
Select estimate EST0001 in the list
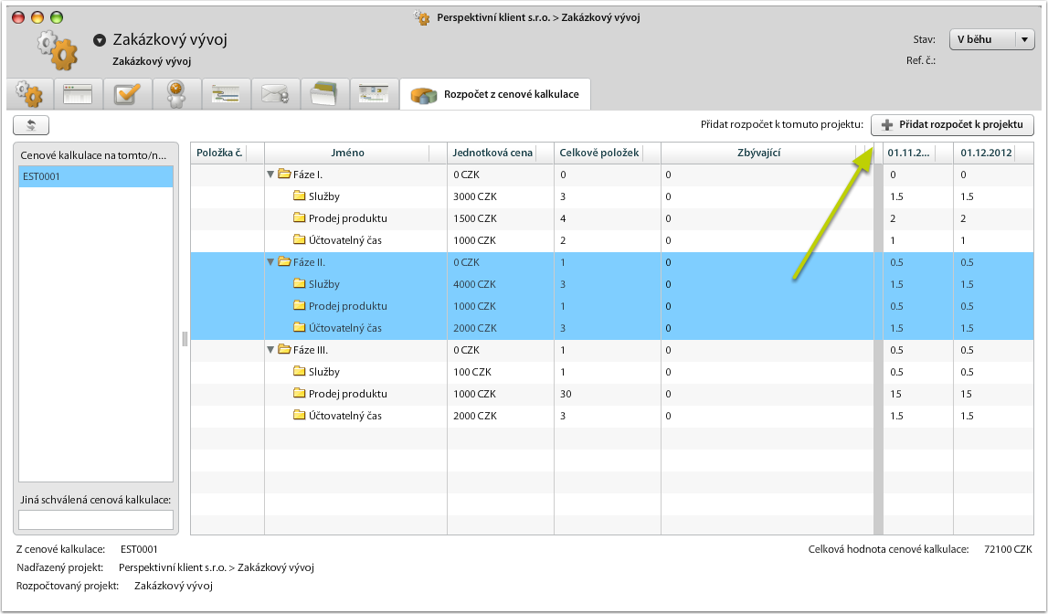tap(95, 176)
